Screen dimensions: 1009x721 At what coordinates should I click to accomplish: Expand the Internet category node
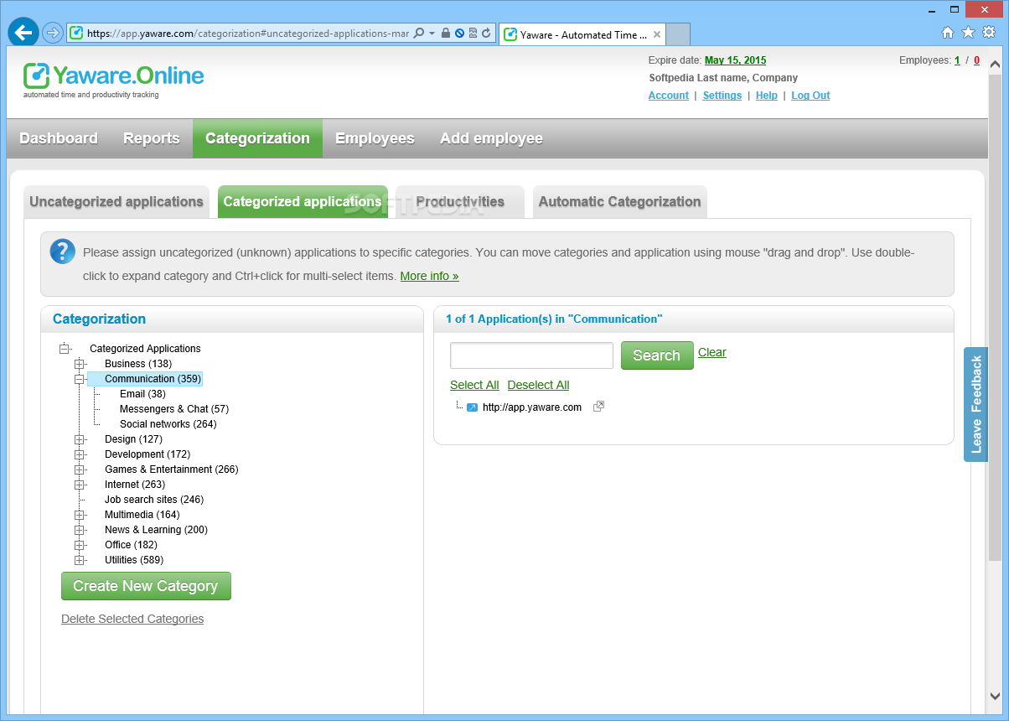(80, 485)
